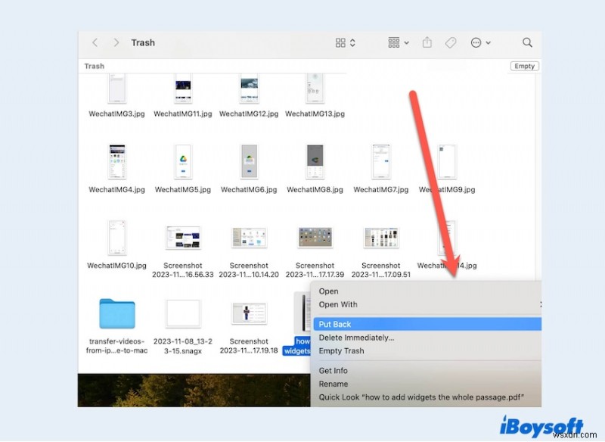
Task: Click the WechatIMG7.jpg file name
Action: pyautogui.click(x=381, y=190)
